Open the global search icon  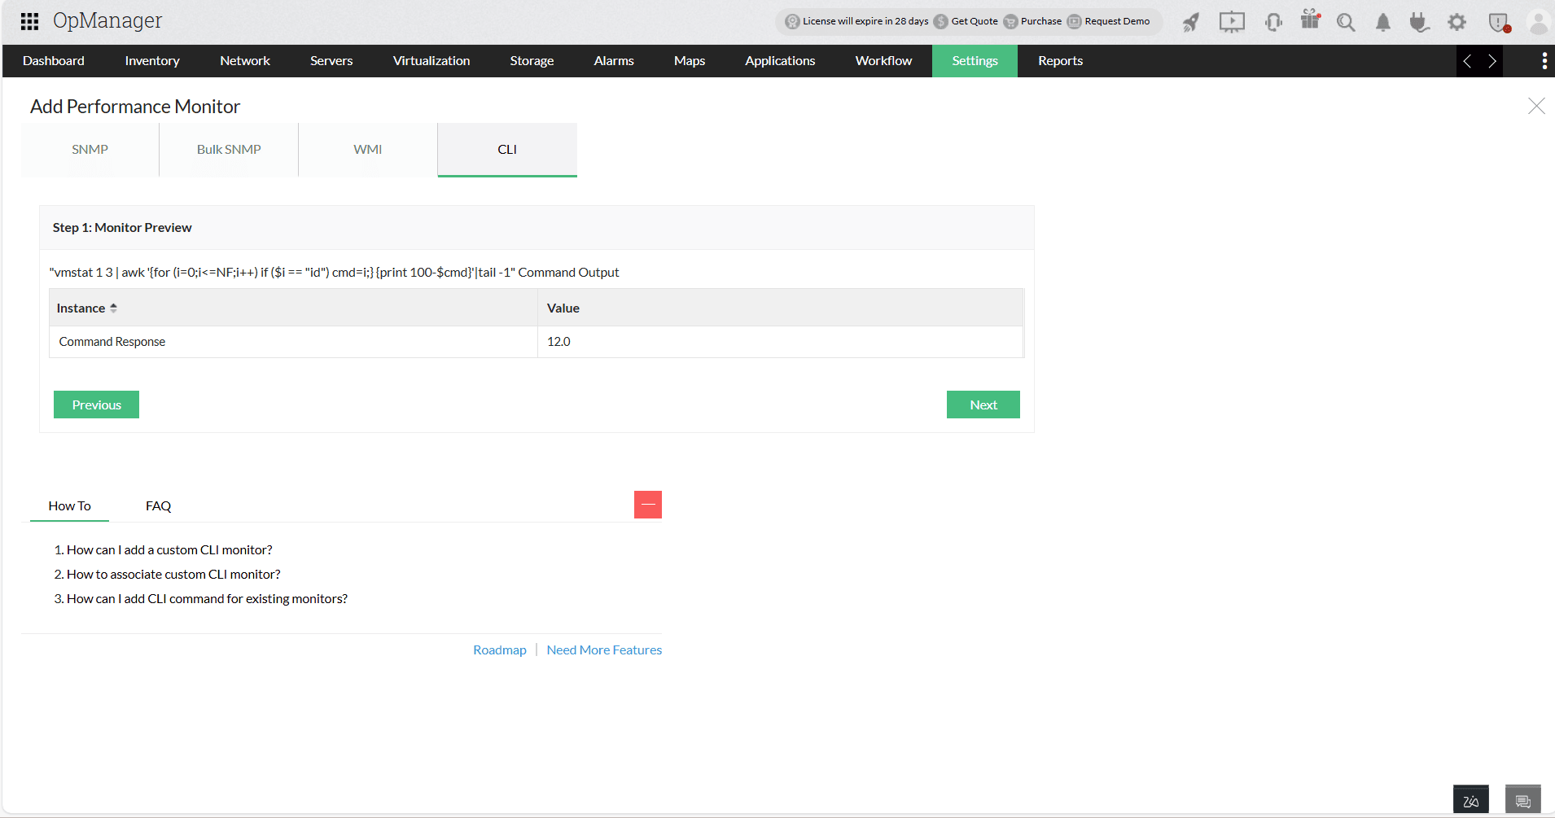tap(1346, 22)
